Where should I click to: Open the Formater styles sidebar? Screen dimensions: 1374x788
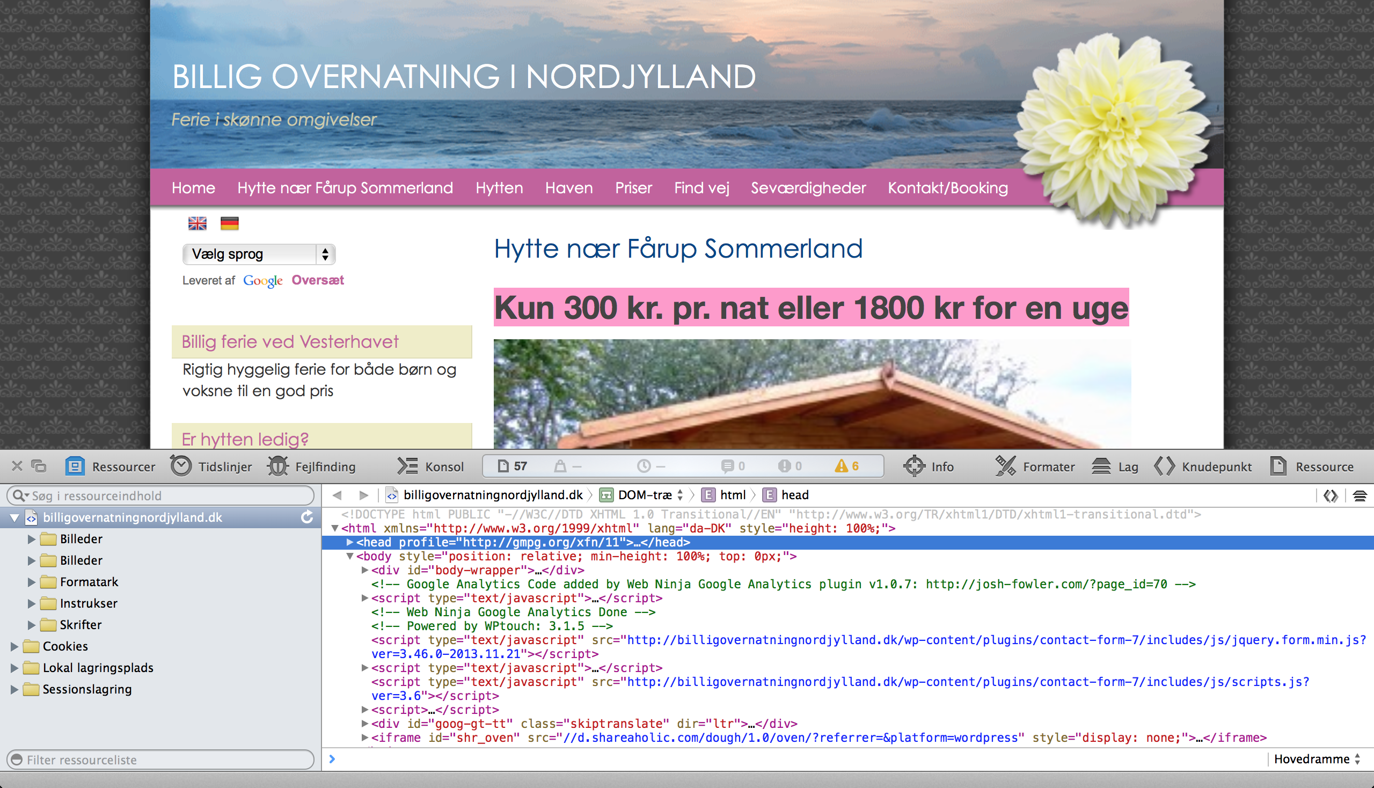coord(1035,466)
